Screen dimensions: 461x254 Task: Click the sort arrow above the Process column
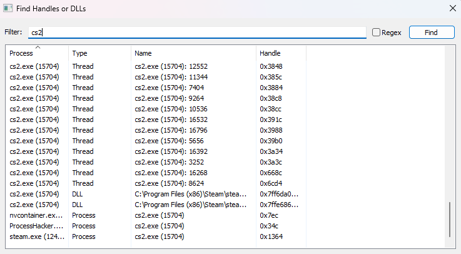click(37, 47)
